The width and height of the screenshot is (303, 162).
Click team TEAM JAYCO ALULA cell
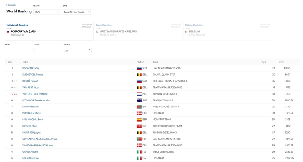(x=163, y=100)
